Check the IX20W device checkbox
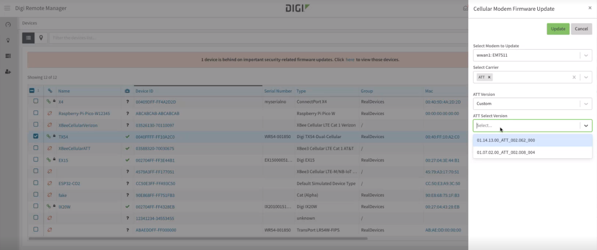Viewport: 597px width, 250px height. point(36,206)
